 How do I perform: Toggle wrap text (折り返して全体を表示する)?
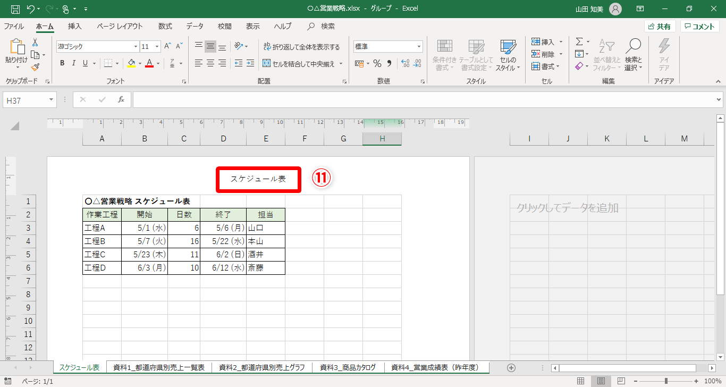pyautogui.click(x=301, y=47)
